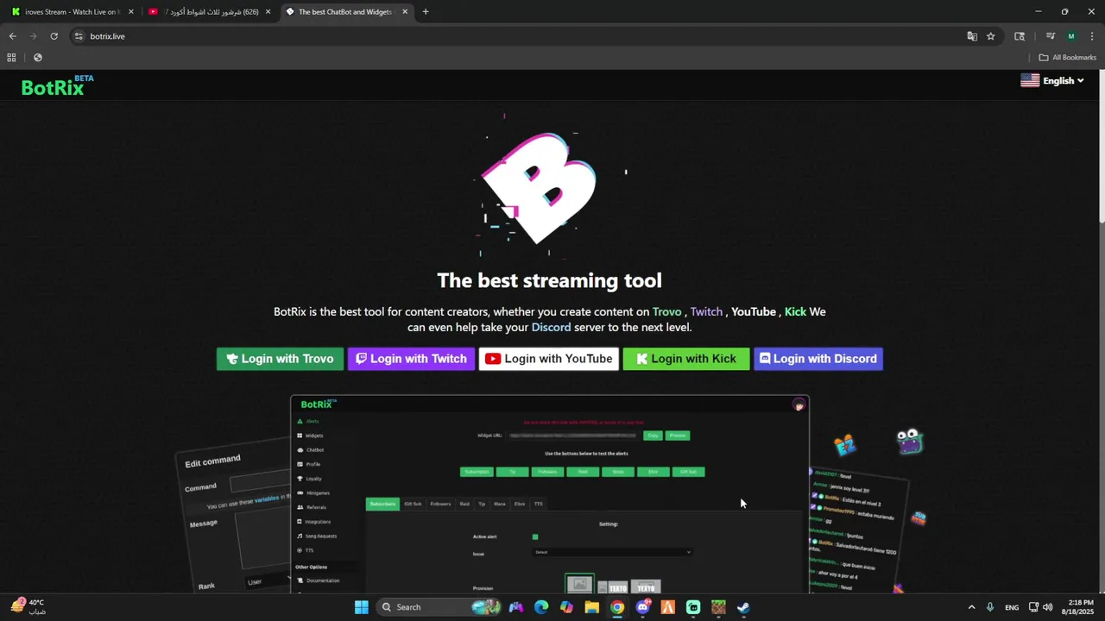Image resolution: width=1105 pixels, height=621 pixels.
Task: Open Minecraft from the taskbar
Action: tap(718, 607)
